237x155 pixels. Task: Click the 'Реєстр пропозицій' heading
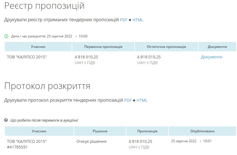coord(44,6)
